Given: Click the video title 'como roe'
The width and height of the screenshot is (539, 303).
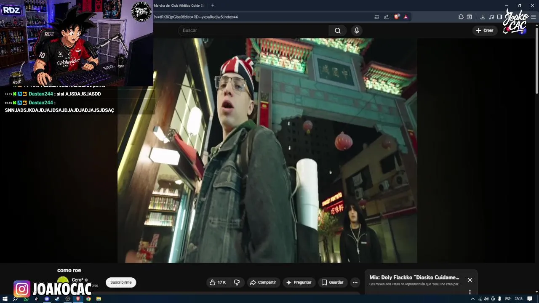Looking at the screenshot, I should [69, 270].
